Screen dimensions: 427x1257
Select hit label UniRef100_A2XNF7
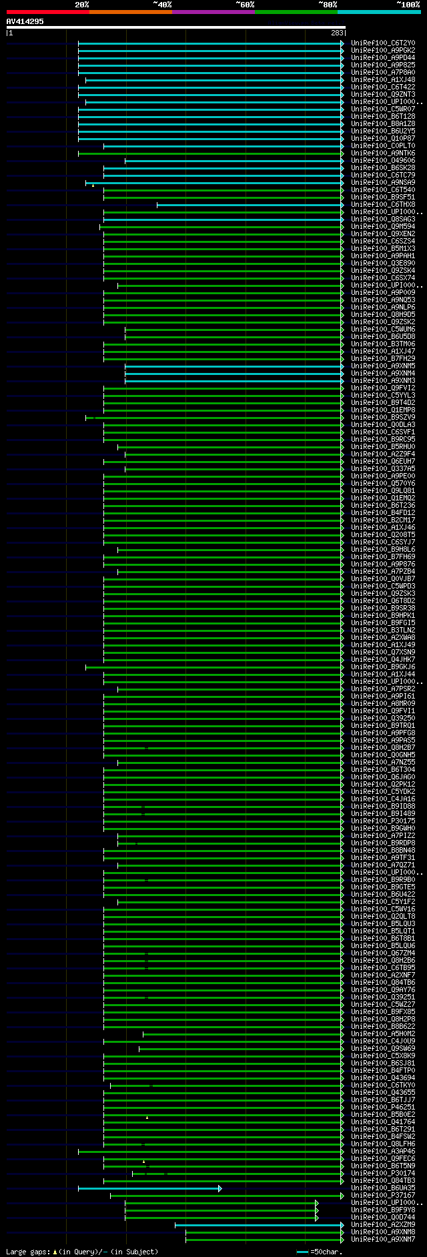click(383, 975)
